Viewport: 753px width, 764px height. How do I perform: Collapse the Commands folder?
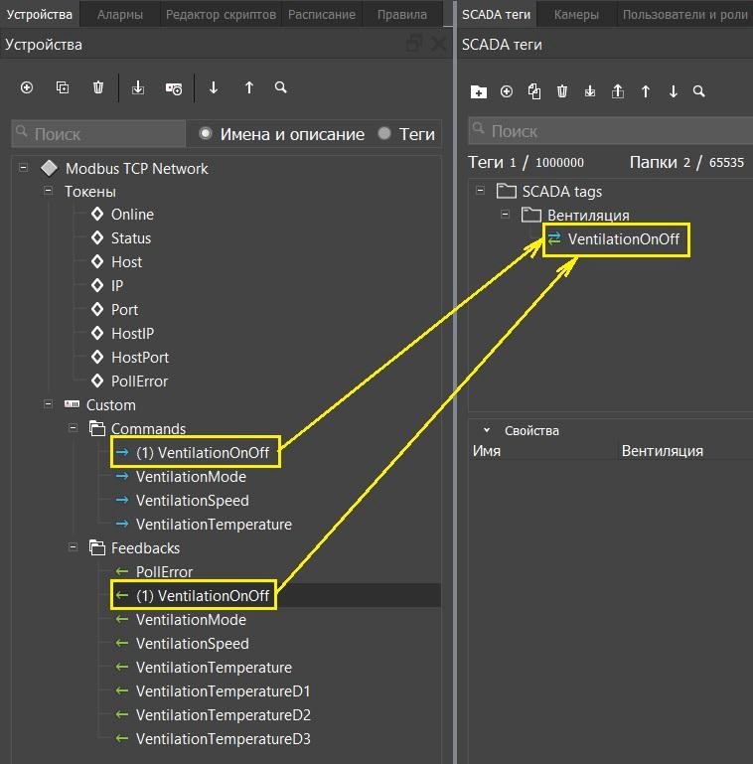pos(74,428)
